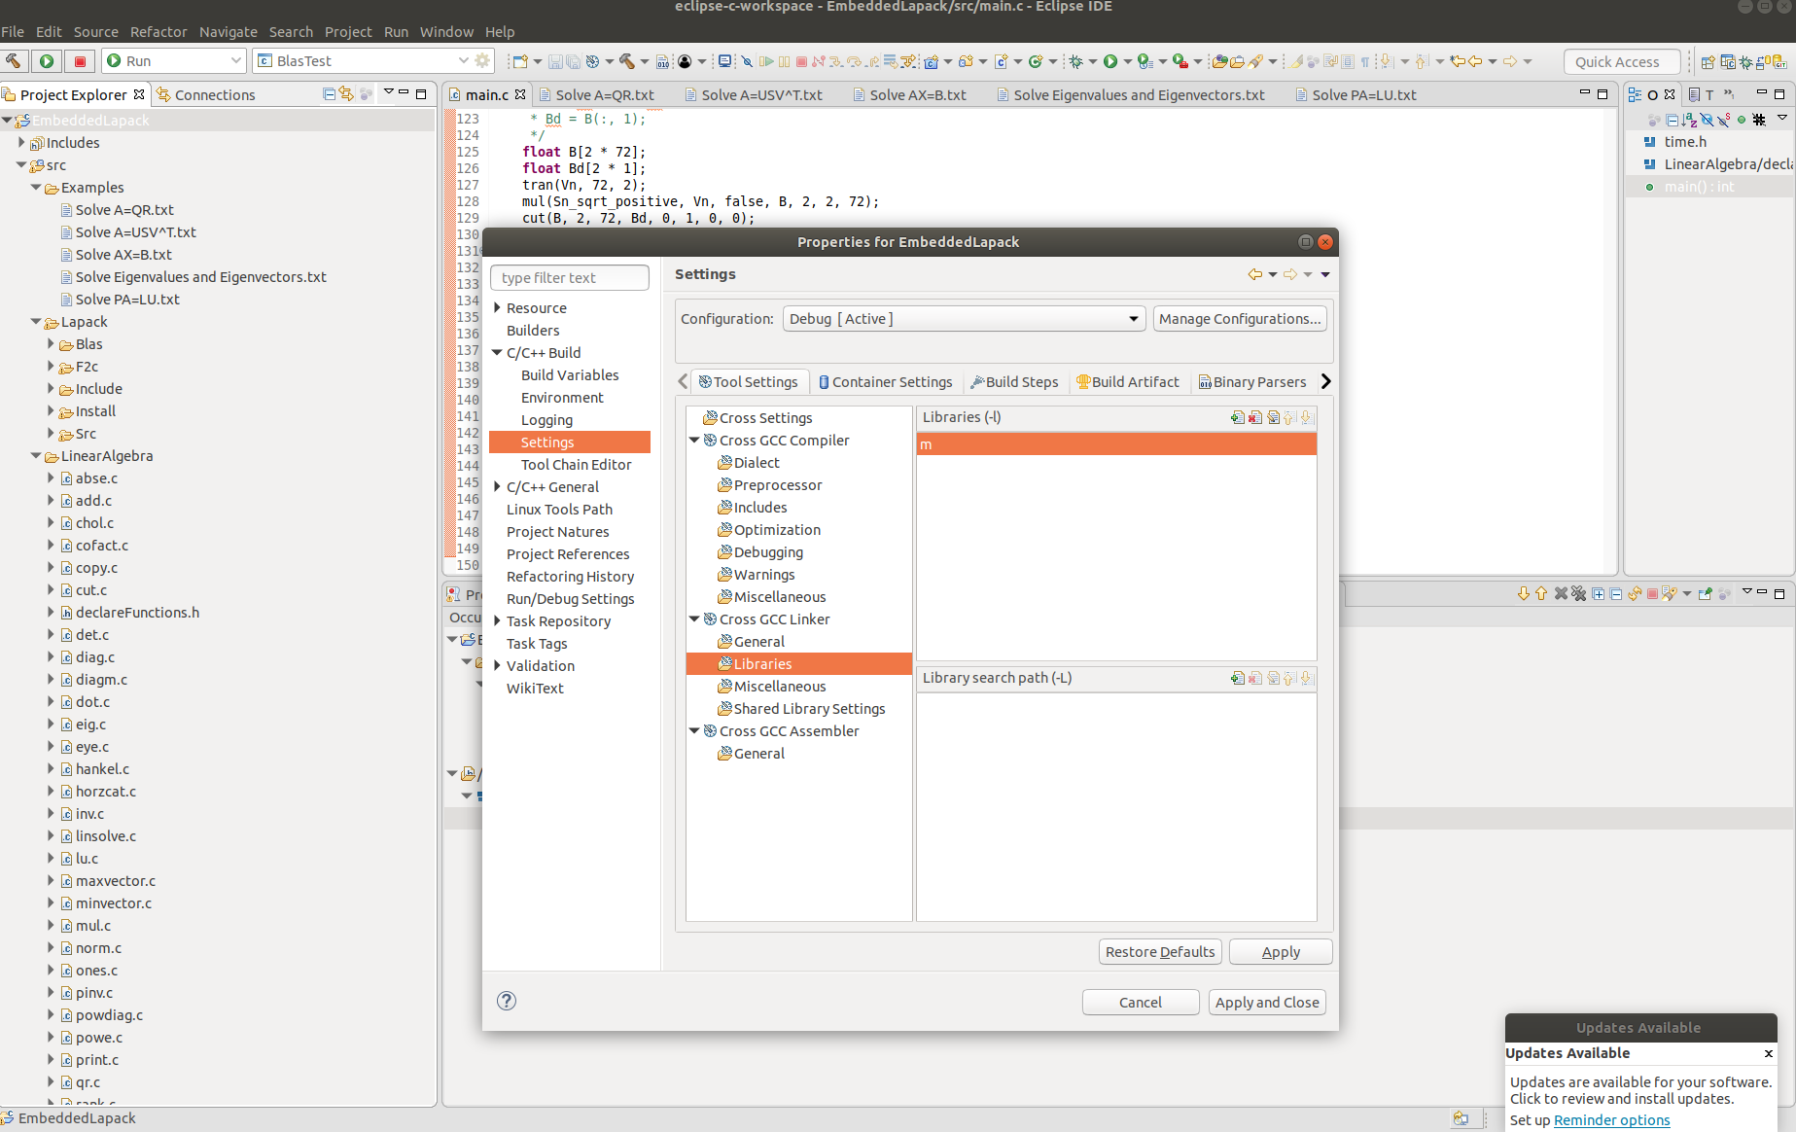Click back navigation arrow in Settings header
The height and width of the screenshot is (1132, 1796).
[1255, 274]
